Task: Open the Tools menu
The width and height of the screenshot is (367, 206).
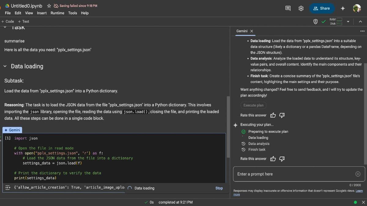Action: (x=72, y=13)
